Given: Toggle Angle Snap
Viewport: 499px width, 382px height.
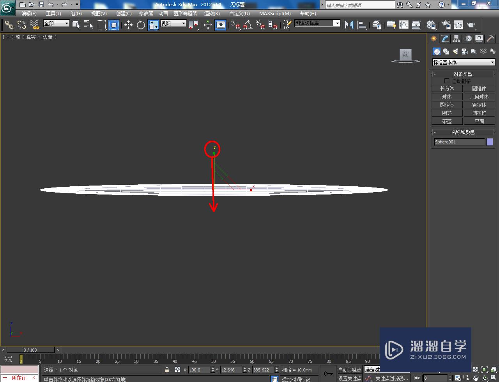Looking at the screenshot, I should (248, 25).
